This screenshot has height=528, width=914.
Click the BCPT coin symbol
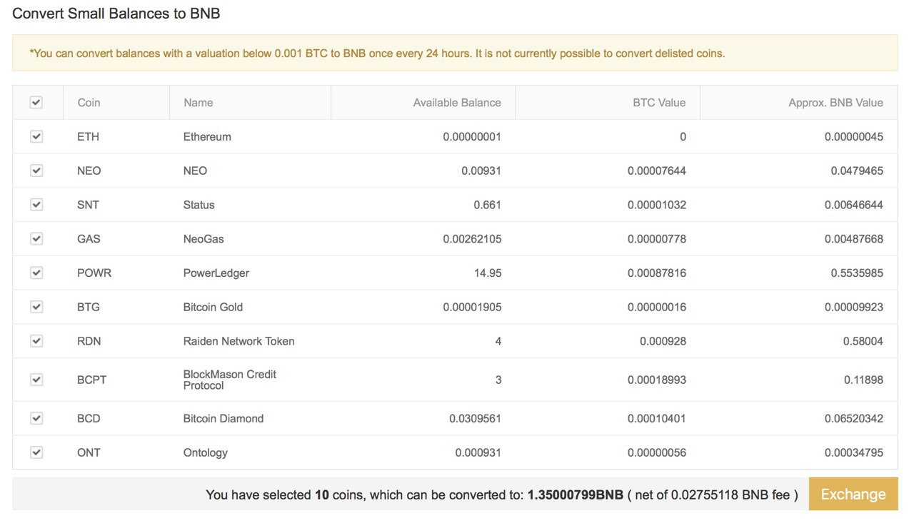[x=91, y=380]
